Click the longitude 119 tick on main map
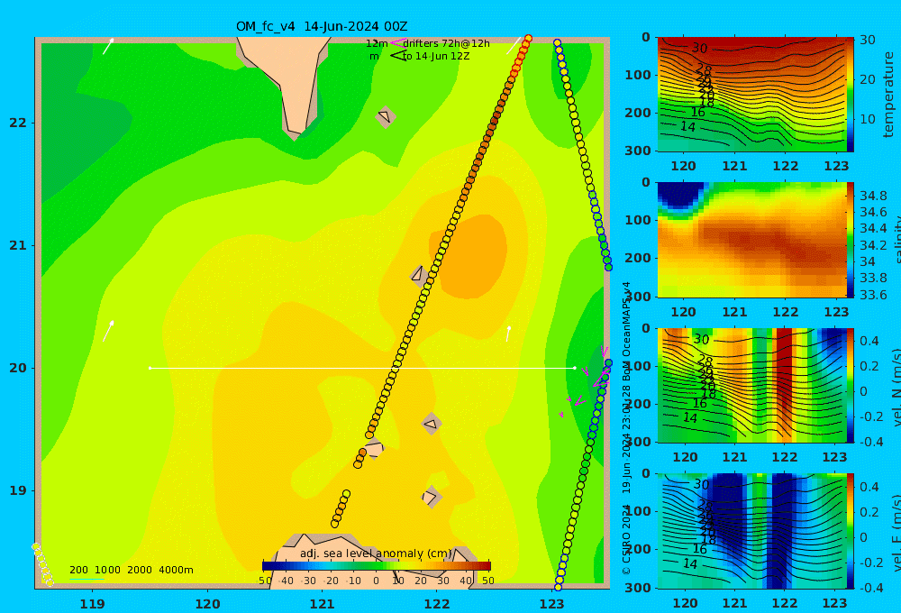 coord(92,604)
